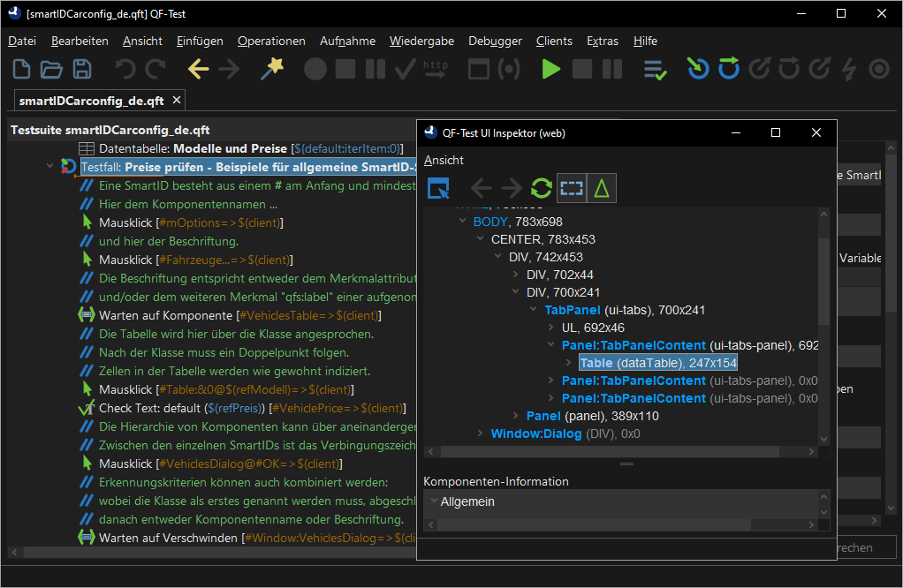Stop the test run with square stop button
903x588 pixels.
(582, 69)
